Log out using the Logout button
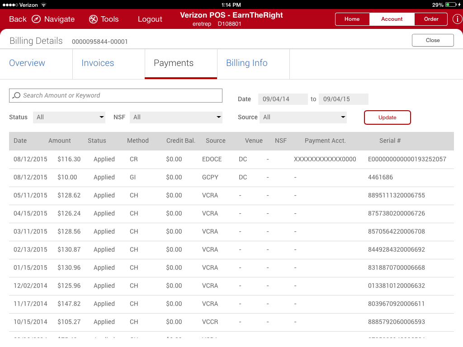The height and width of the screenshot is (347, 463). click(150, 19)
